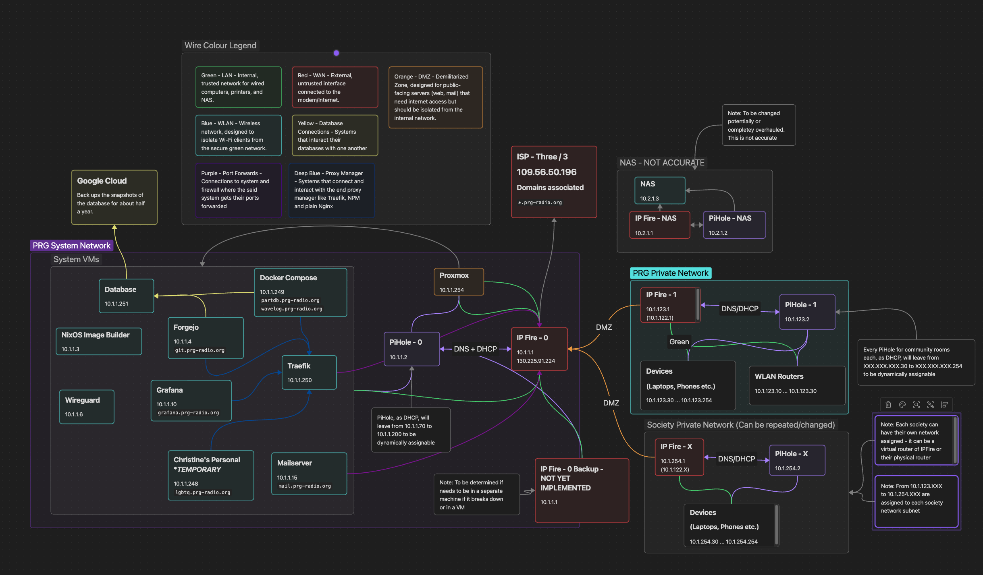Select the 'IP Fire - X' card
Viewport: 983px width, 575px height.
(679, 457)
